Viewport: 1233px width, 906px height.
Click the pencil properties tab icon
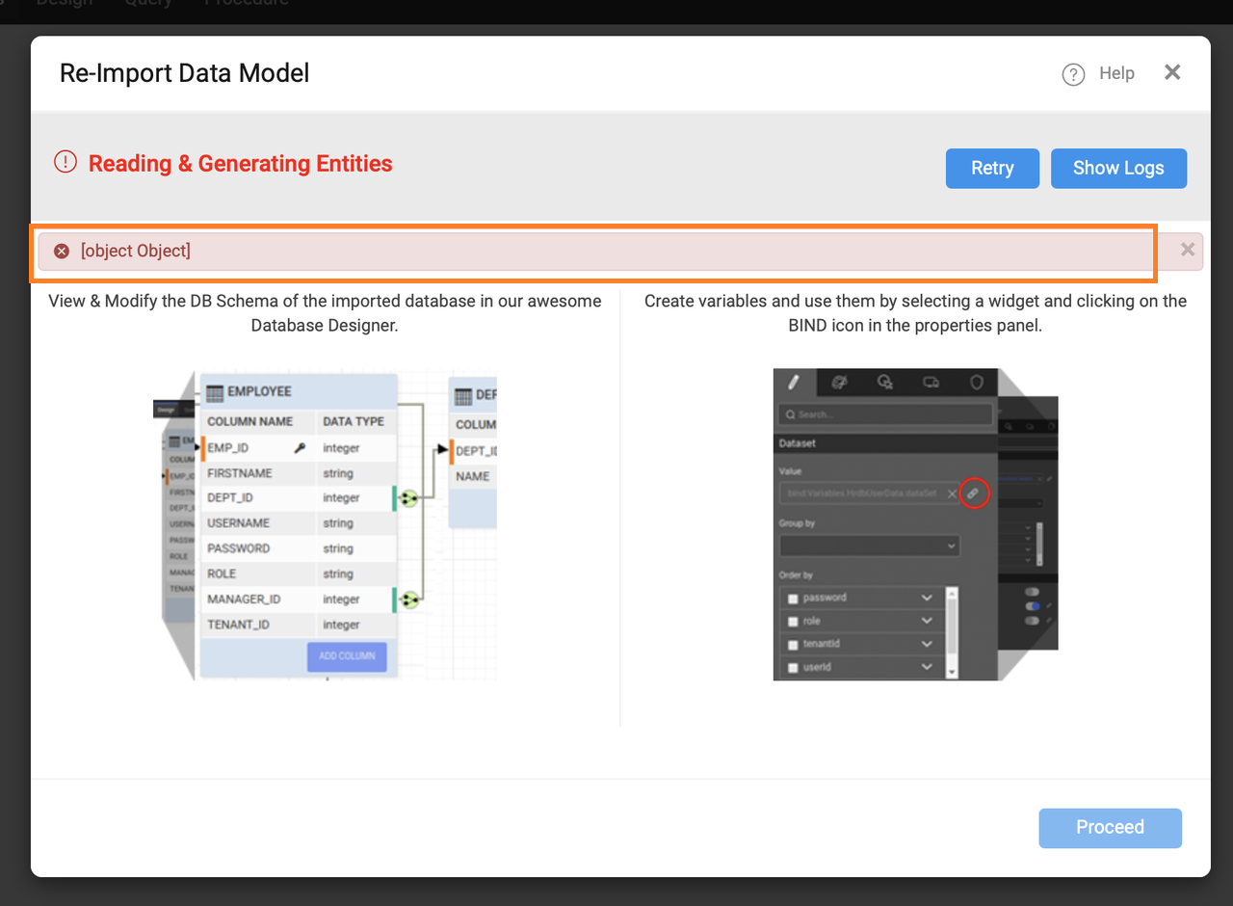[794, 383]
